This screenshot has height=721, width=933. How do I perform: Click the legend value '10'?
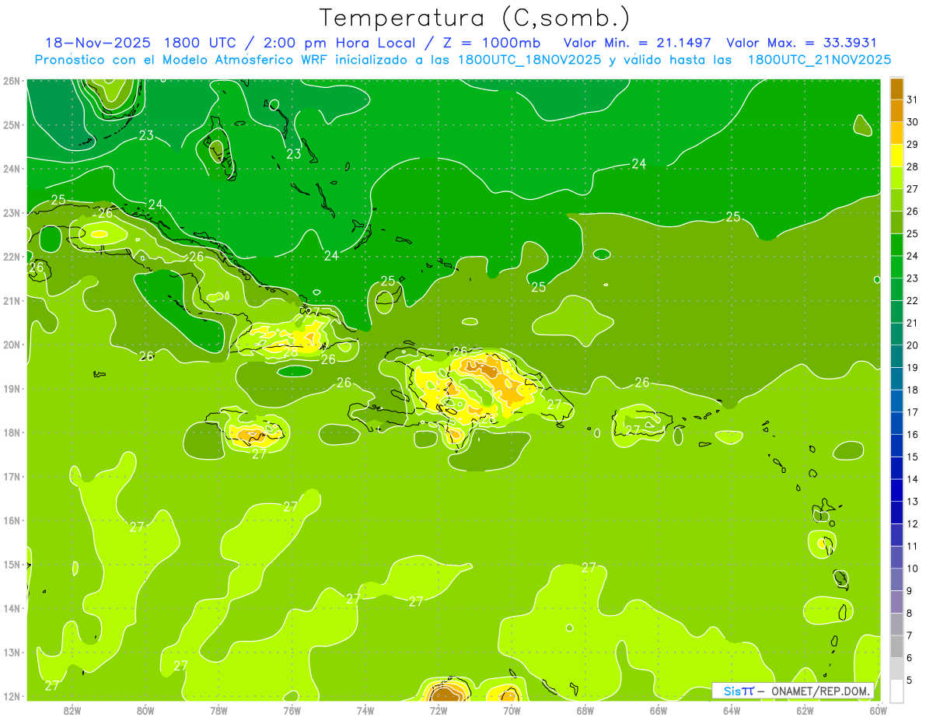(912, 568)
